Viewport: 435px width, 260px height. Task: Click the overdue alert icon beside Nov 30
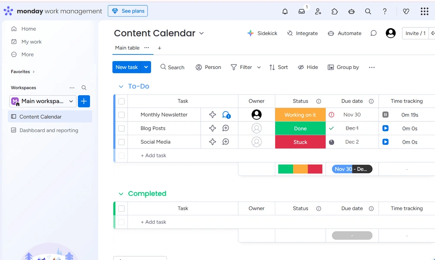332,115
